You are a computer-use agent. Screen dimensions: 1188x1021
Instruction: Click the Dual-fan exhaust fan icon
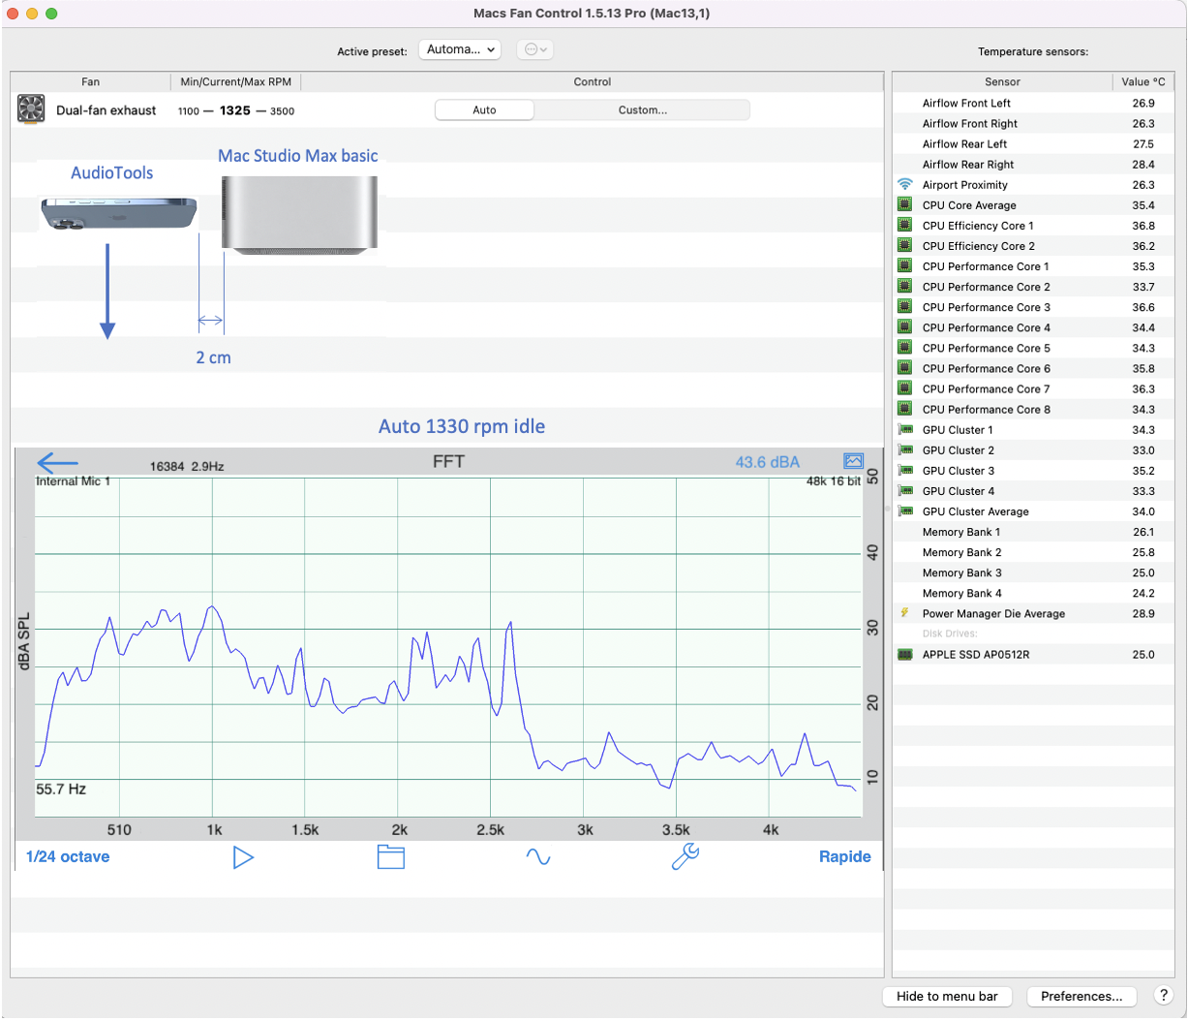point(31,108)
